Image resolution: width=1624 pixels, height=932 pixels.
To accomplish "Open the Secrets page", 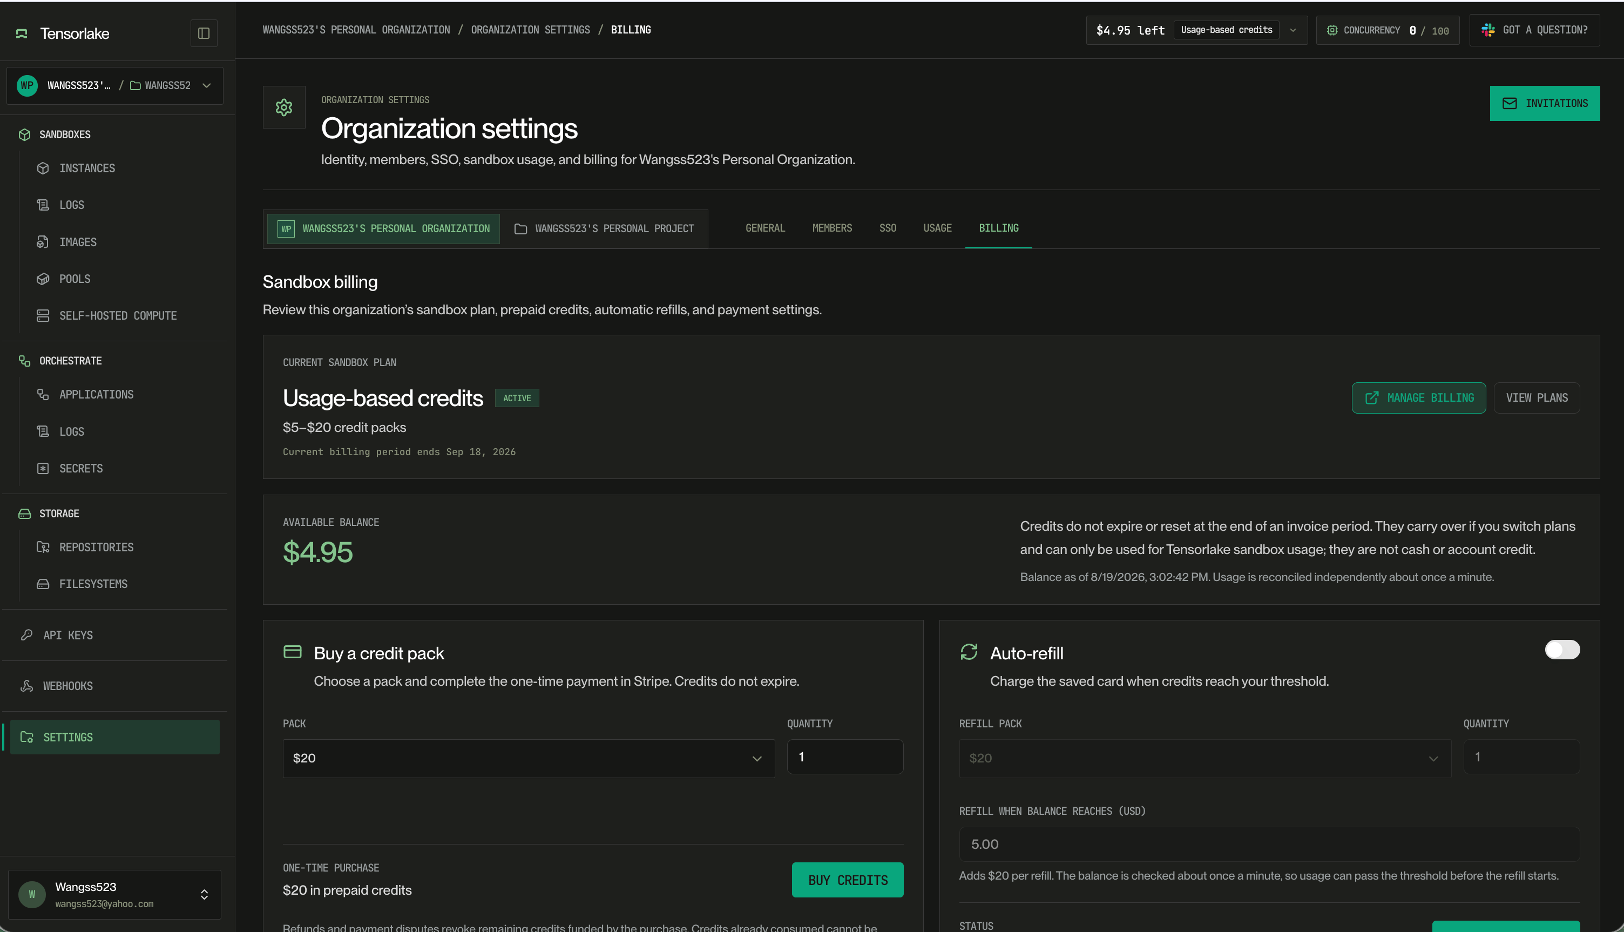I will (80, 469).
